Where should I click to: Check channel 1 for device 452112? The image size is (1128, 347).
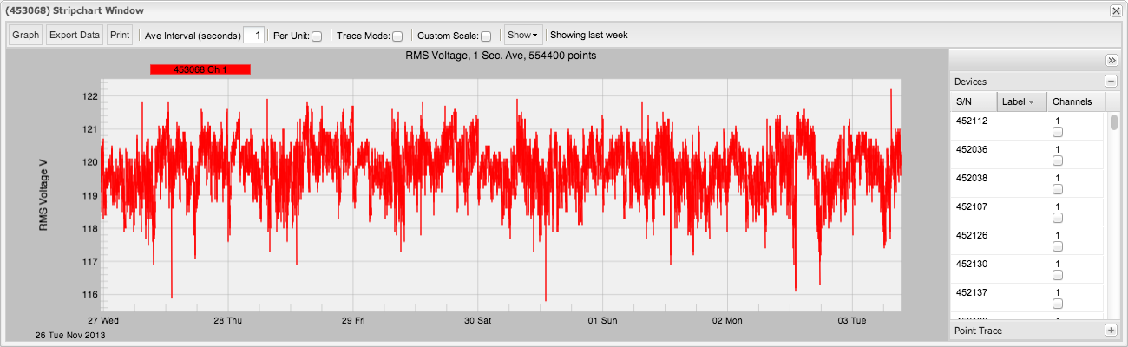tap(1058, 133)
